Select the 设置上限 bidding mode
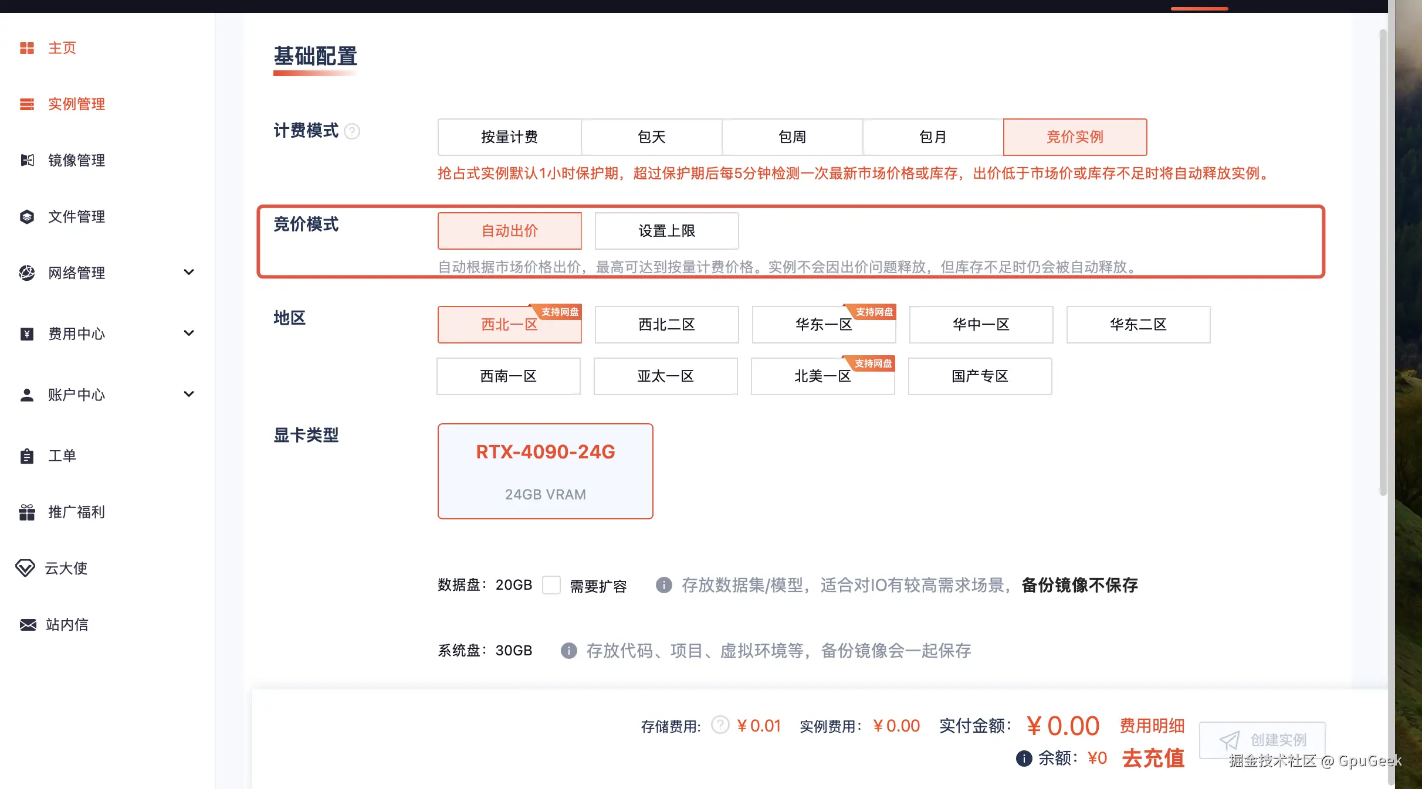1422x789 pixels. tap(666, 231)
